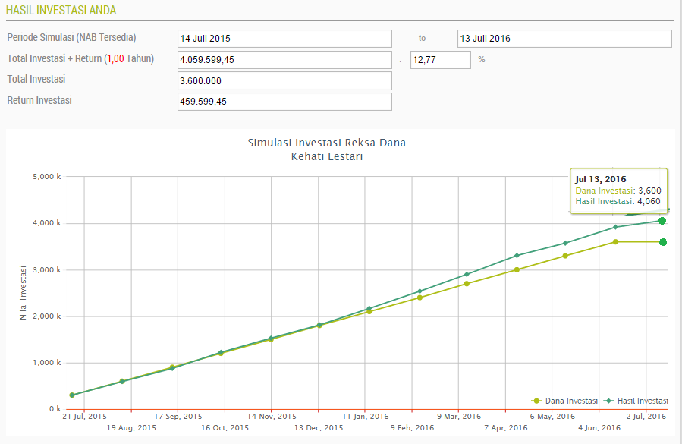Click the 3,000 k y-axis label
682x444 pixels.
coord(47,270)
